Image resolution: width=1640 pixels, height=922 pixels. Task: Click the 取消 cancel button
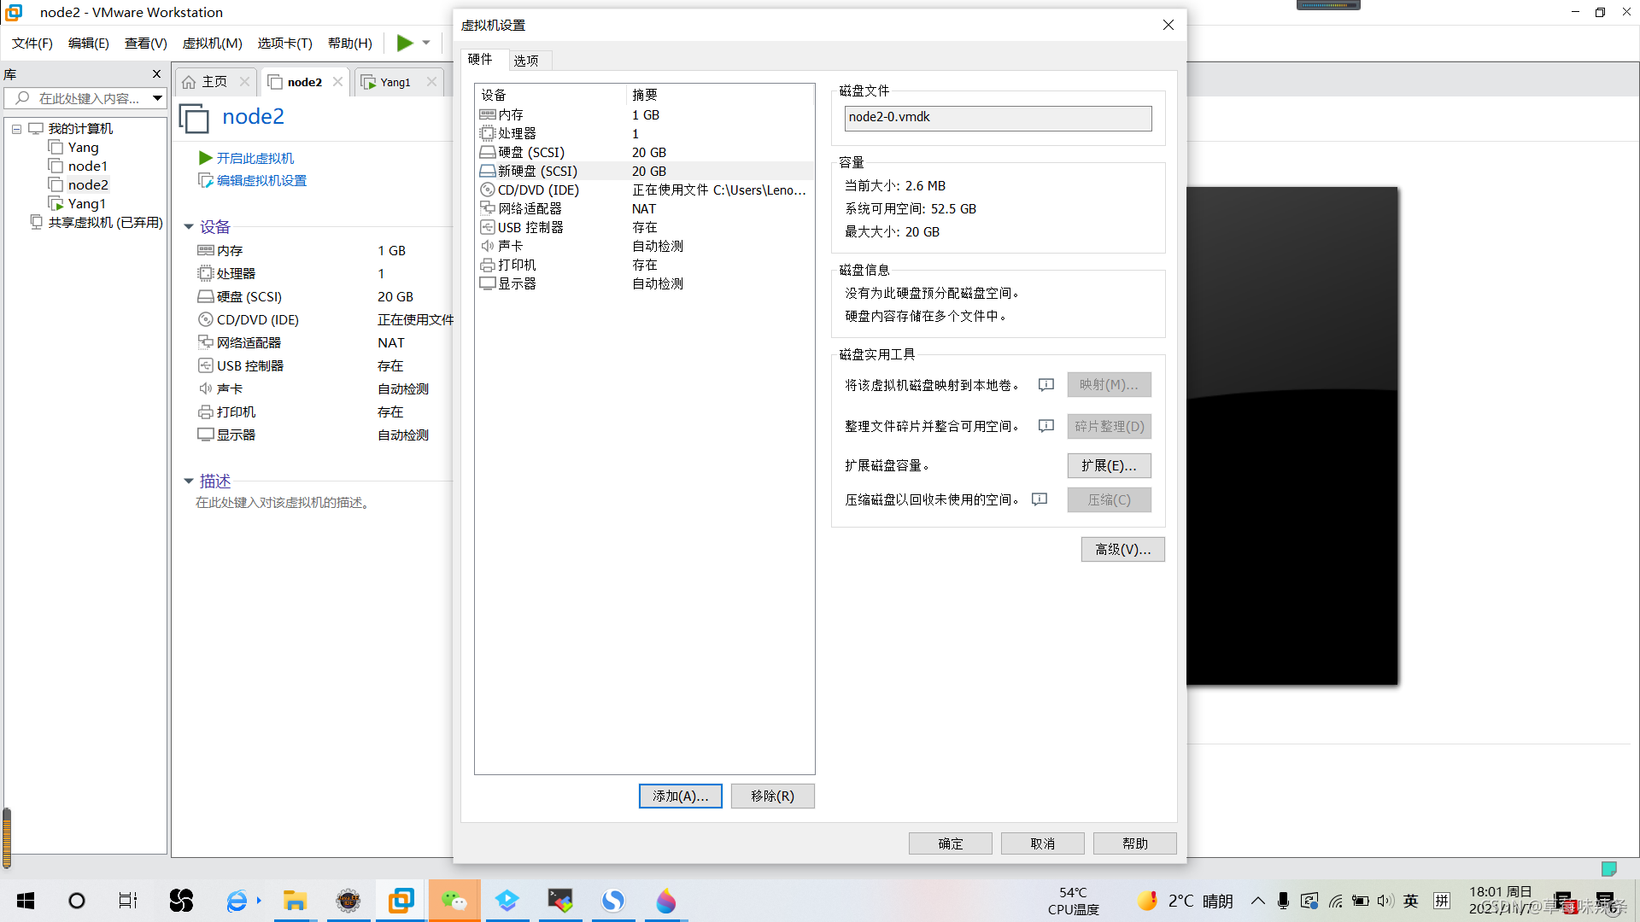[1042, 843]
